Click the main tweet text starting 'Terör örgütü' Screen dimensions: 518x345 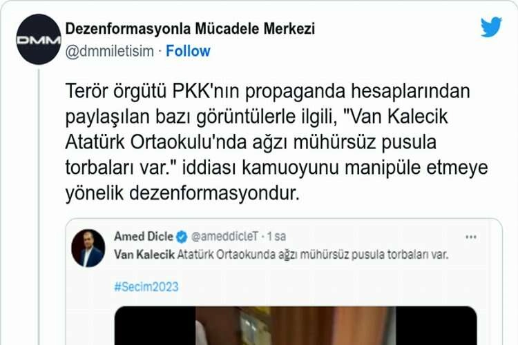[276, 142]
